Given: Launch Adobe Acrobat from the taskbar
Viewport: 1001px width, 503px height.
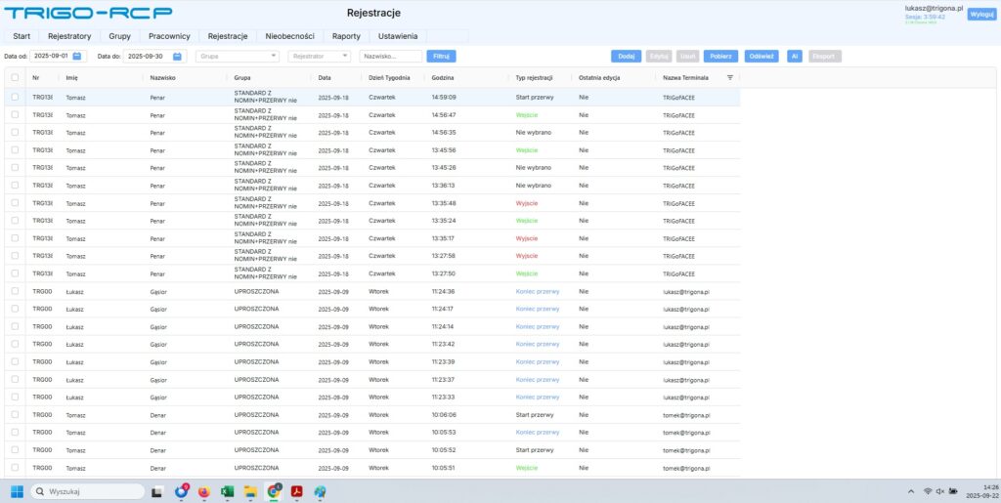Looking at the screenshot, I should coord(296,491).
